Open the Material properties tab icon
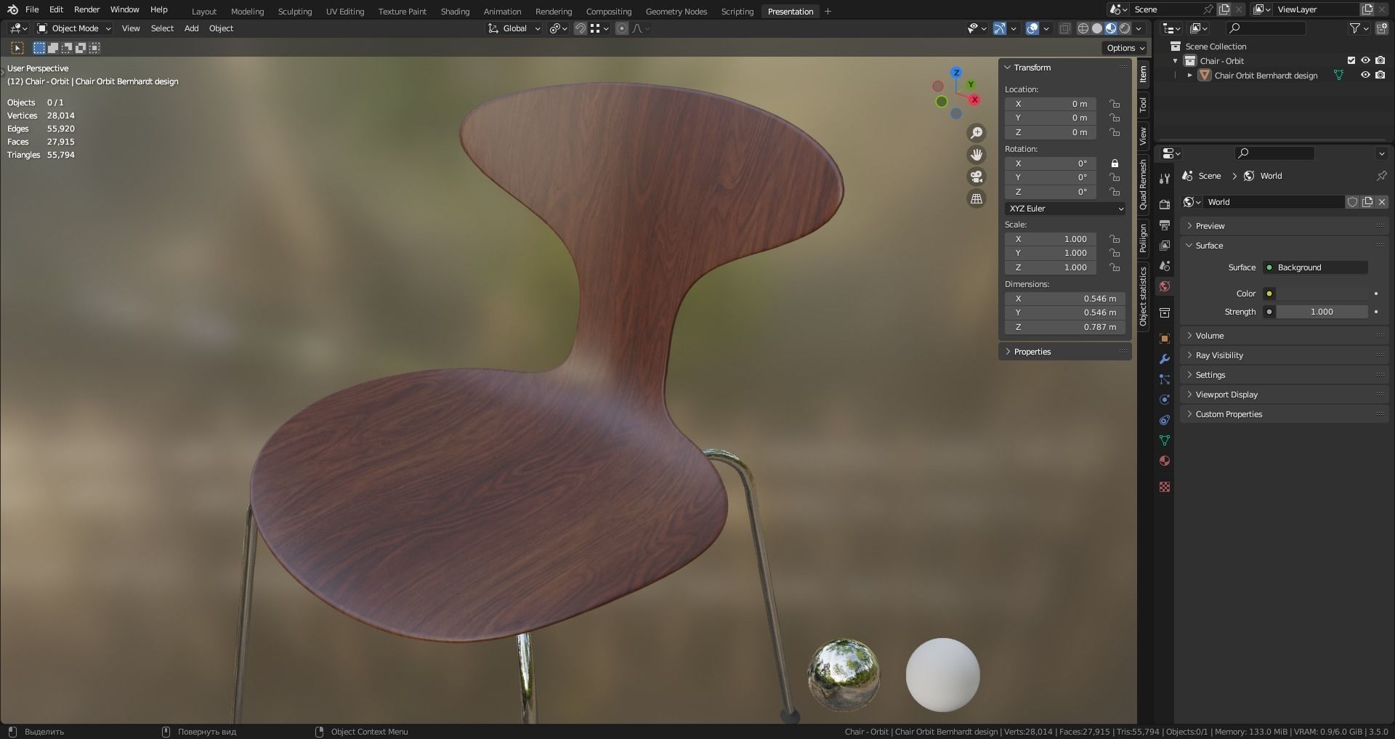Image resolution: width=1395 pixels, height=739 pixels. tap(1165, 461)
